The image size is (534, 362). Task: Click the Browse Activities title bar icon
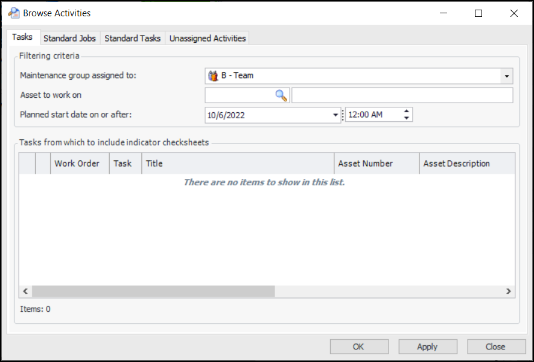pos(14,13)
